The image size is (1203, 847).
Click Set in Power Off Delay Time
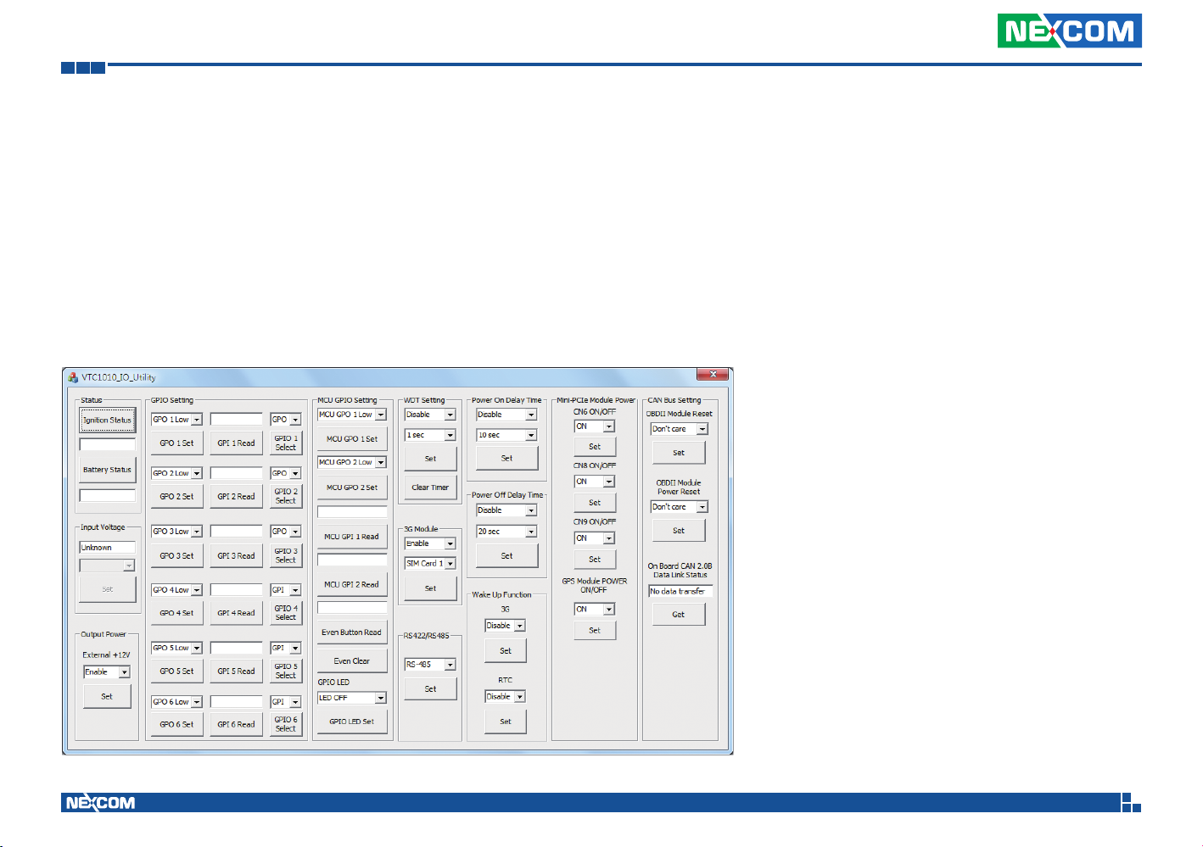[506, 556]
